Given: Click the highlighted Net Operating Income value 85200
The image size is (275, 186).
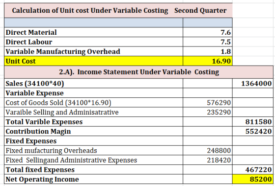Looking at the screenshot, I should [253, 179].
